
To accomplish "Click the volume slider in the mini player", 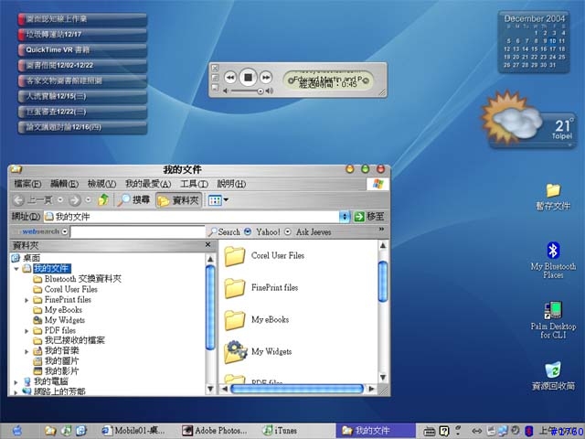I will (x=246, y=91).
